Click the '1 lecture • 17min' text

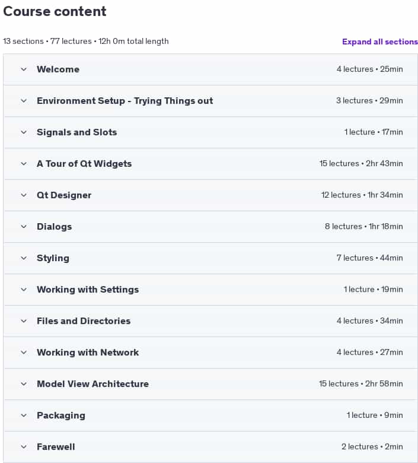tap(374, 132)
